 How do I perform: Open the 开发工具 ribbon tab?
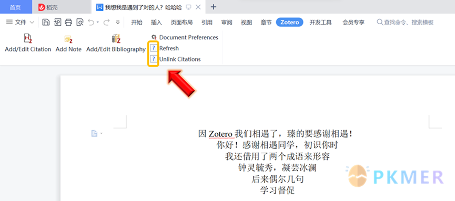[320, 22]
